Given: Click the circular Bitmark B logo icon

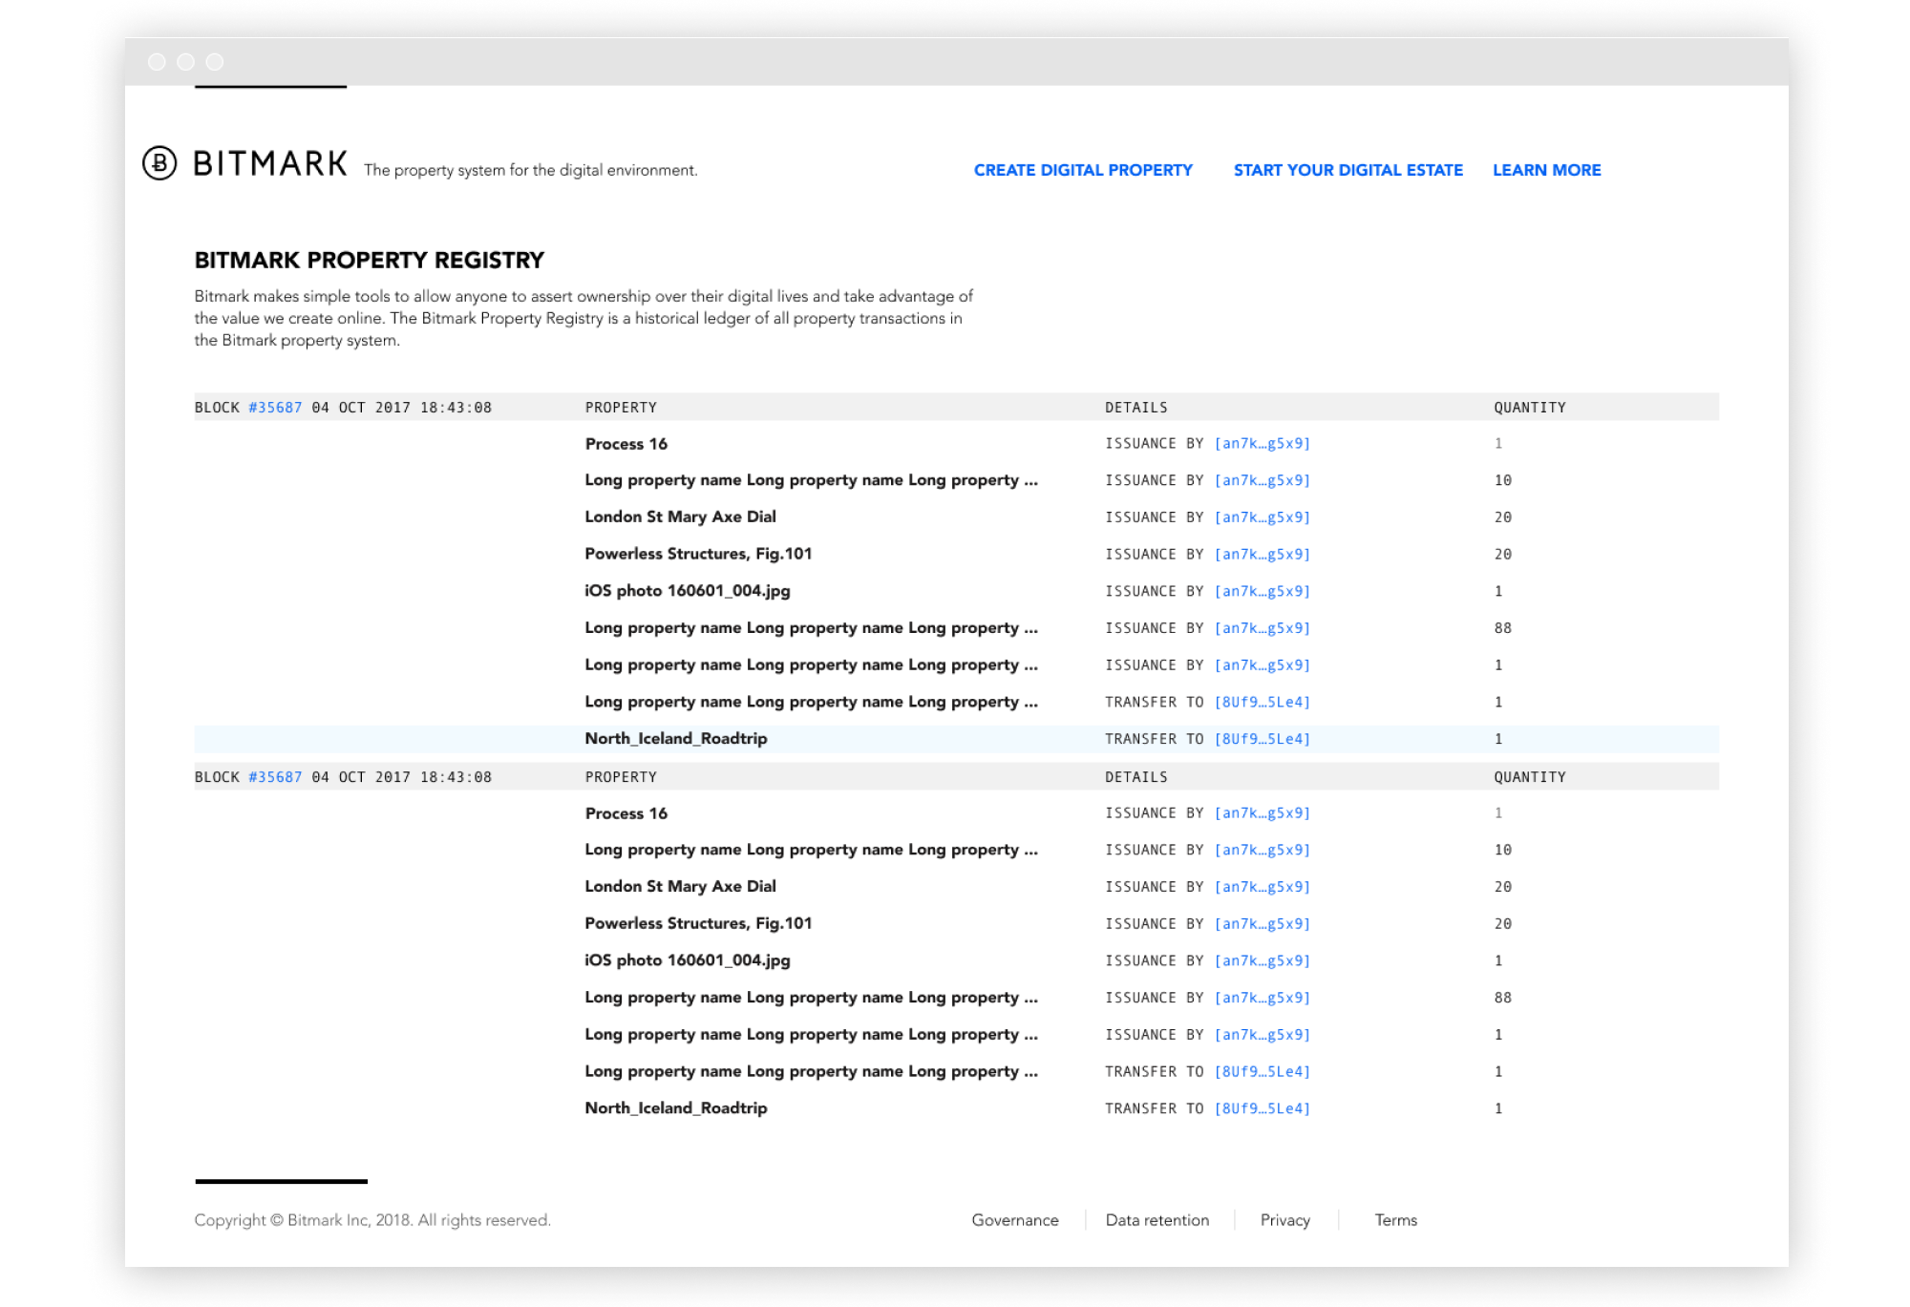Looking at the screenshot, I should 159,163.
